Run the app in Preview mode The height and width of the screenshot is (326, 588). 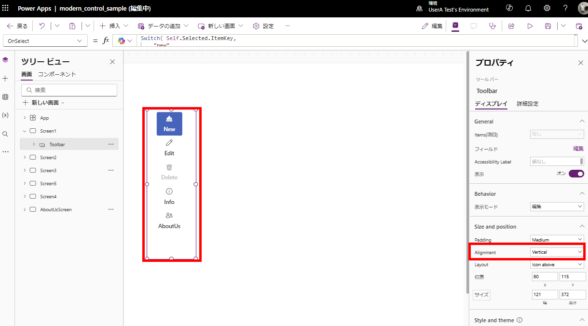tap(530, 26)
